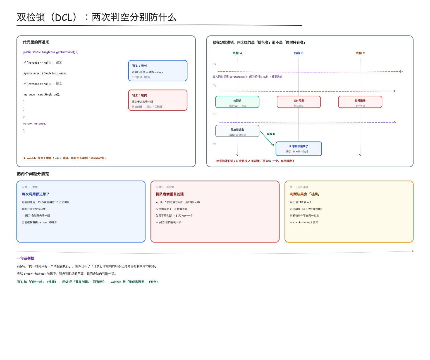
Task: Click the purple heading "一句话判据"
Action: (x=25, y=258)
